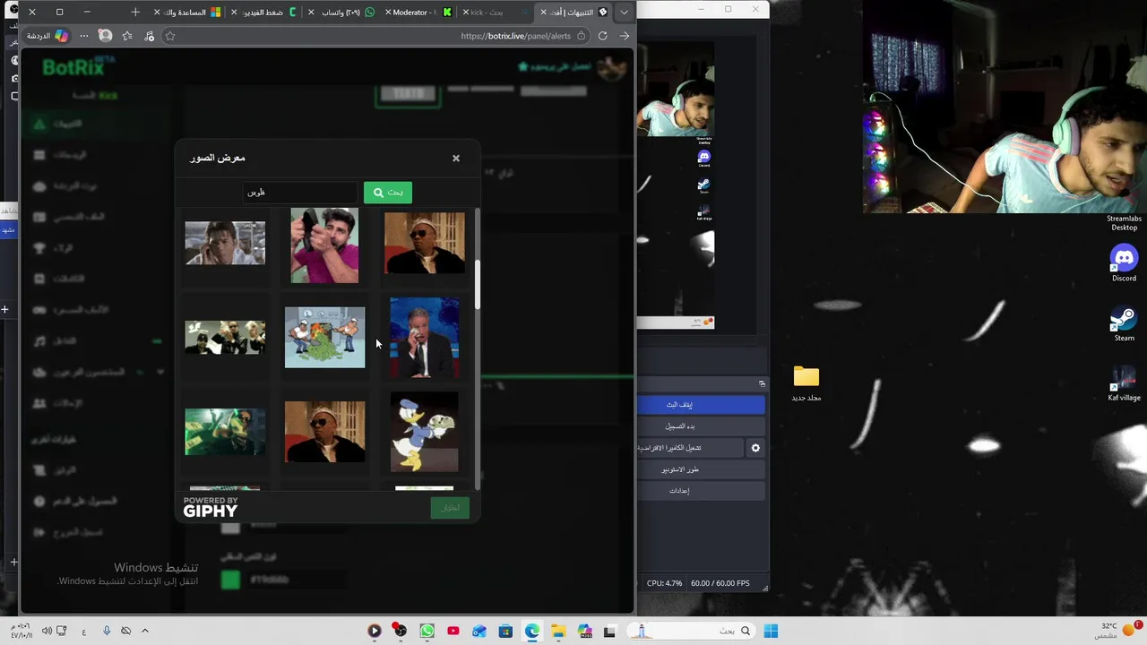The width and height of the screenshot is (1147, 645).
Task: Click the botrix.live address bar
Action: coord(376,36)
